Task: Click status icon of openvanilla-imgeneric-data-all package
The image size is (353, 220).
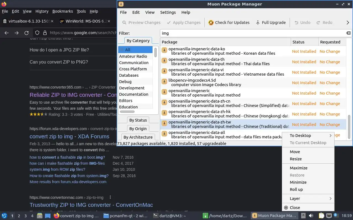Action: (x=164, y=134)
